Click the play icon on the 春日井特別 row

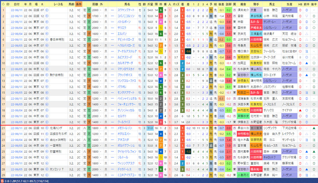pyautogui.click(x=47, y=40)
